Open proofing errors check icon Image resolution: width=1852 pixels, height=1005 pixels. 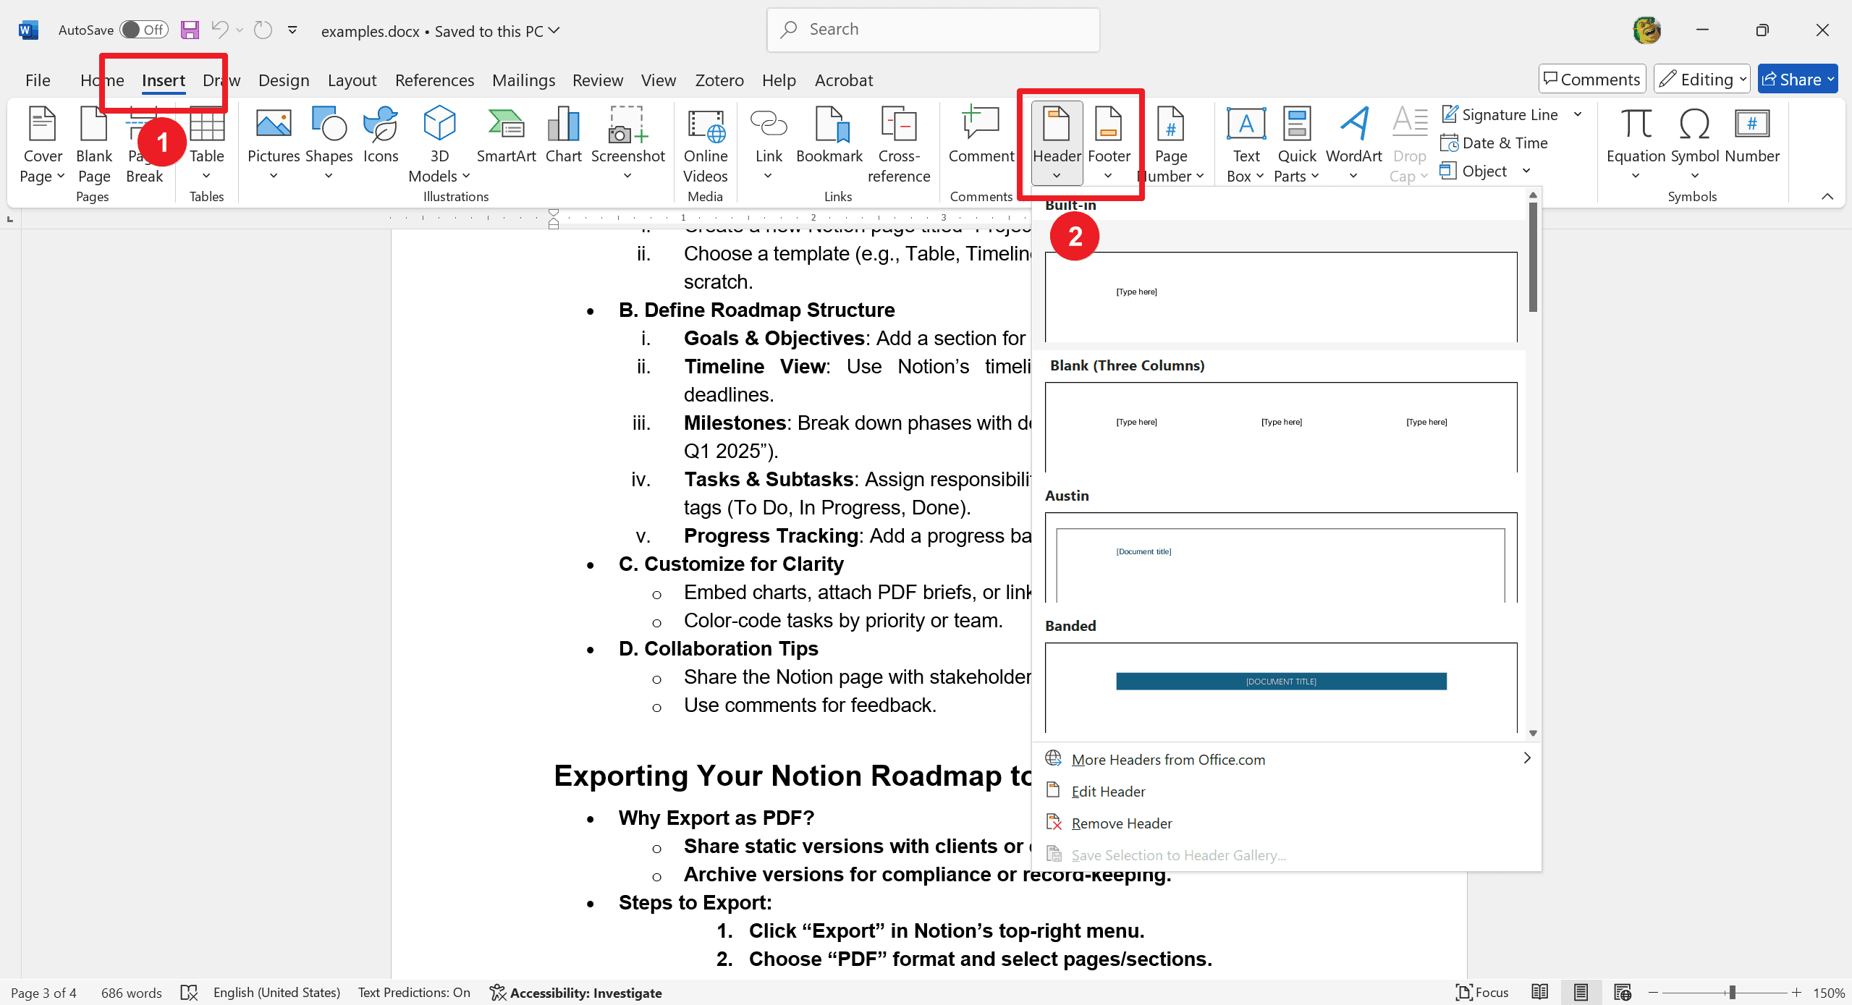(x=189, y=993)
